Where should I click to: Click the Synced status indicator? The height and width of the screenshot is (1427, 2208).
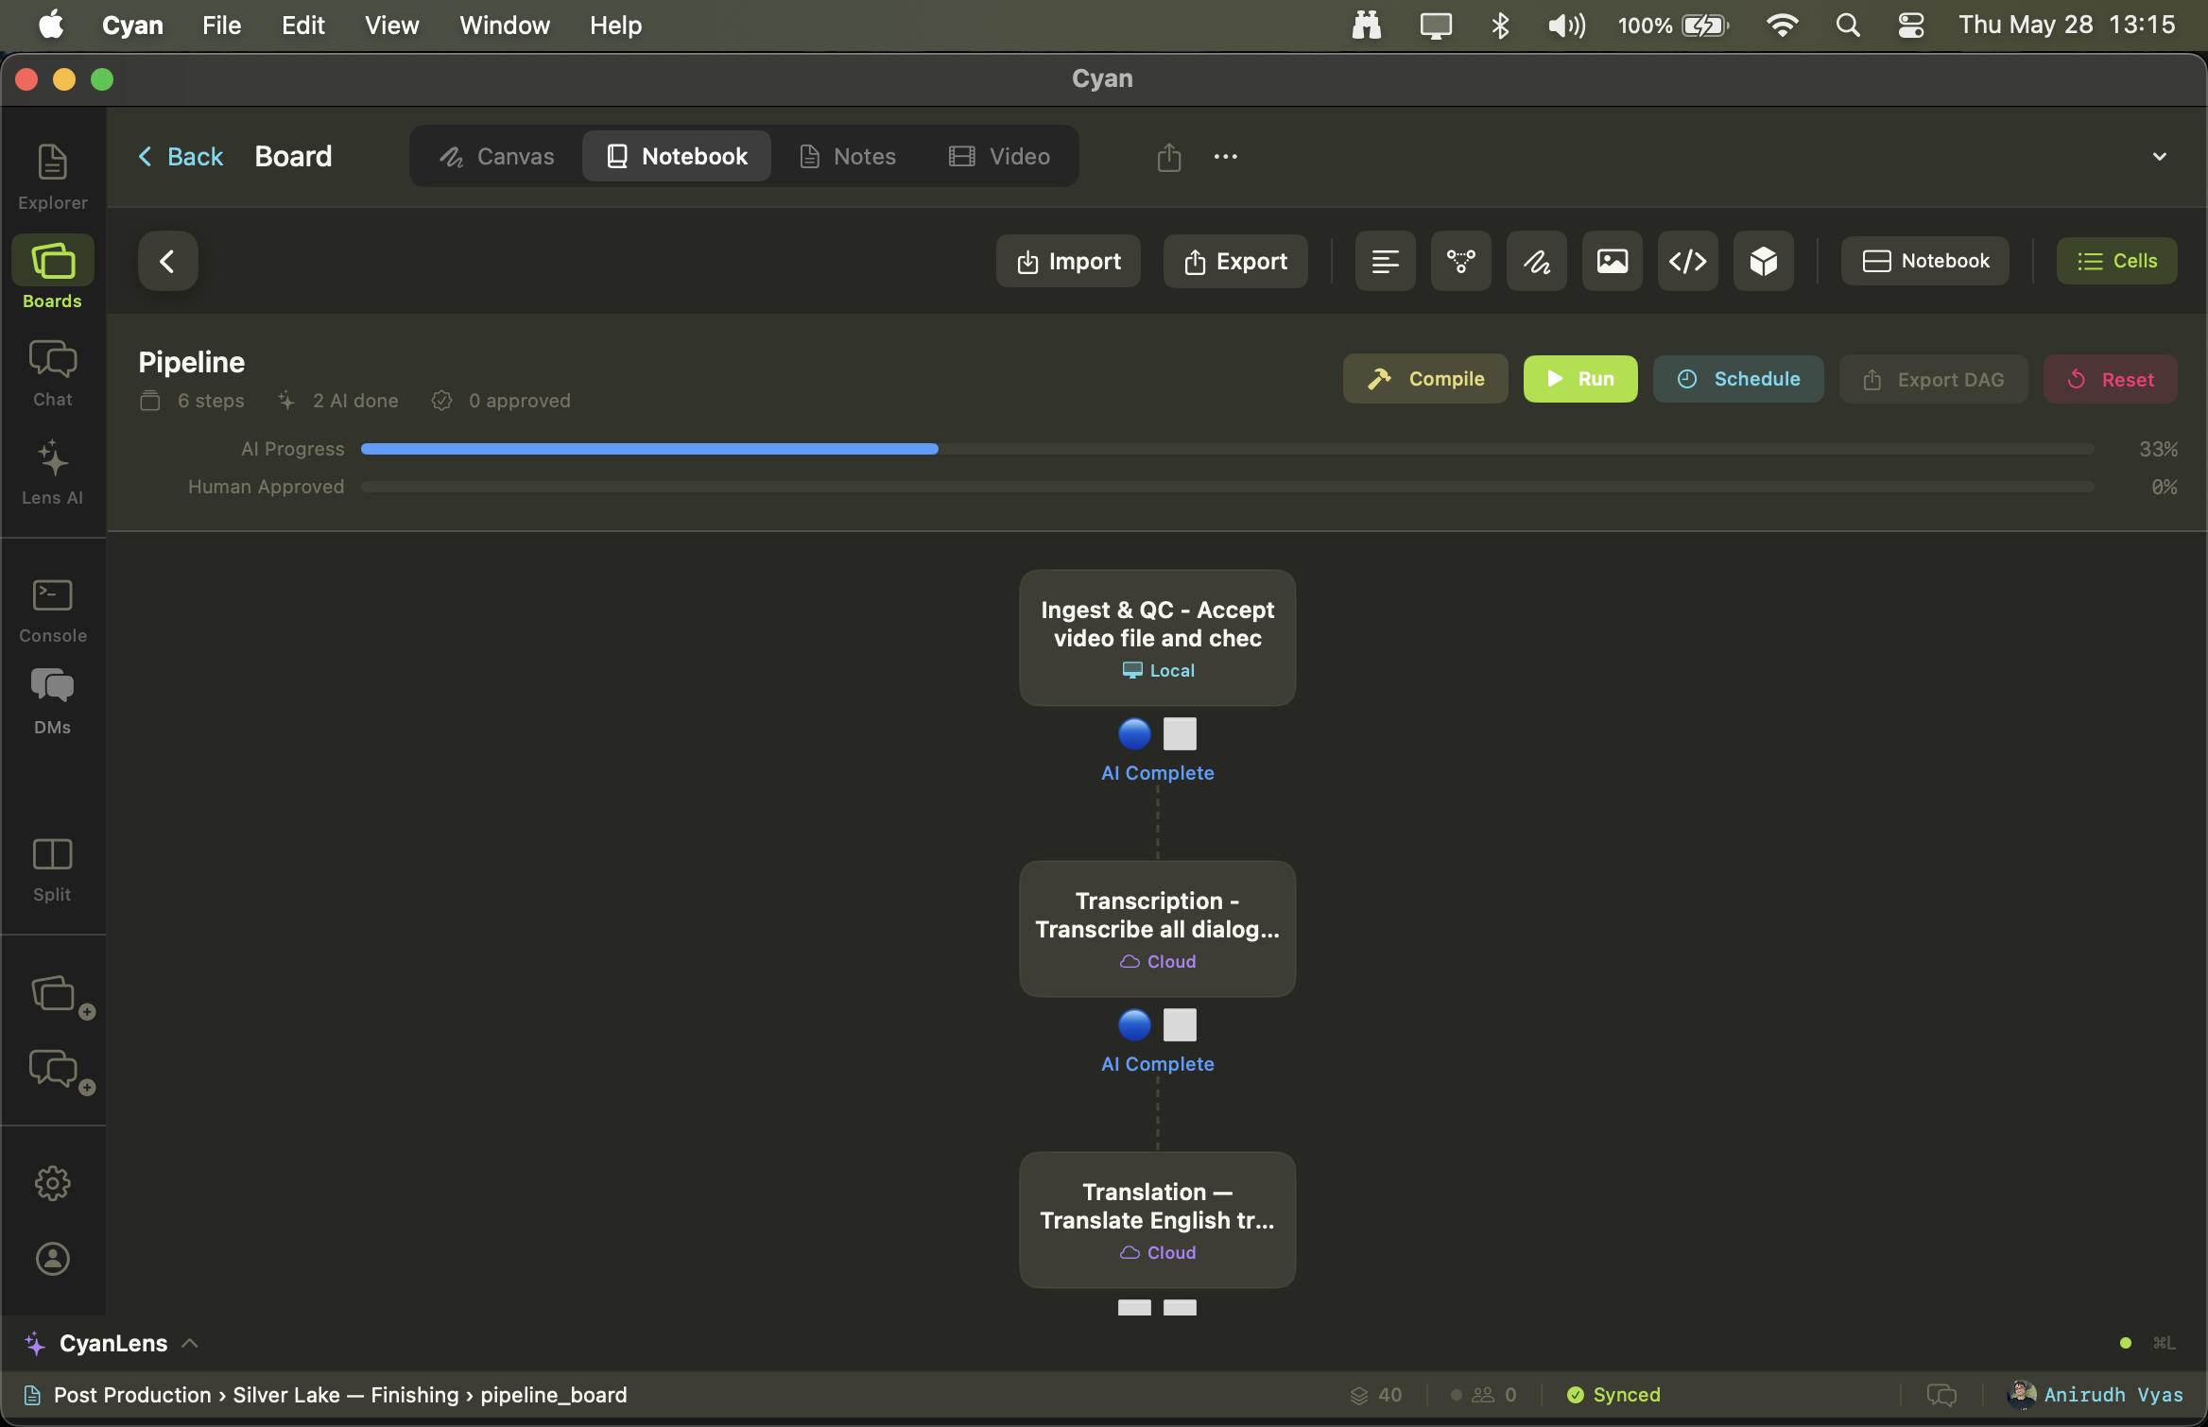(x=1613, y=1395)
